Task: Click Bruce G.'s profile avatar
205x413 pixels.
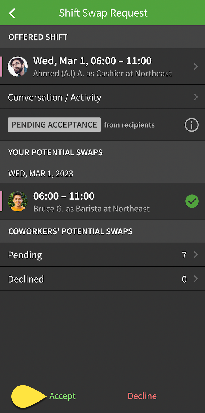Action: 18,201
